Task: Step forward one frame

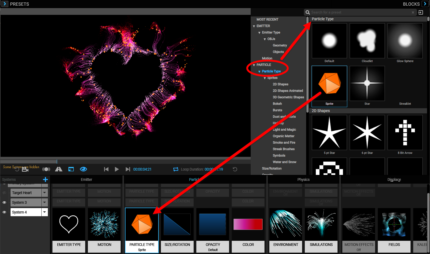Action: click(x=128, y=169)
